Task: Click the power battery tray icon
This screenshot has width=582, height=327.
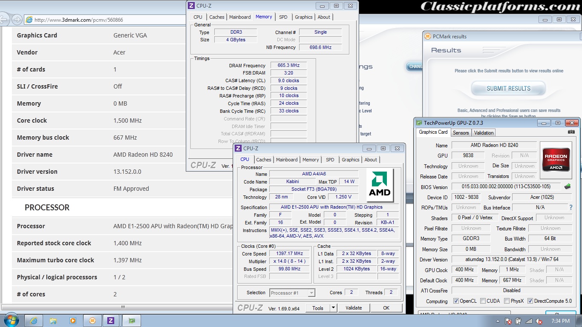Action: (x=518, y=321)
